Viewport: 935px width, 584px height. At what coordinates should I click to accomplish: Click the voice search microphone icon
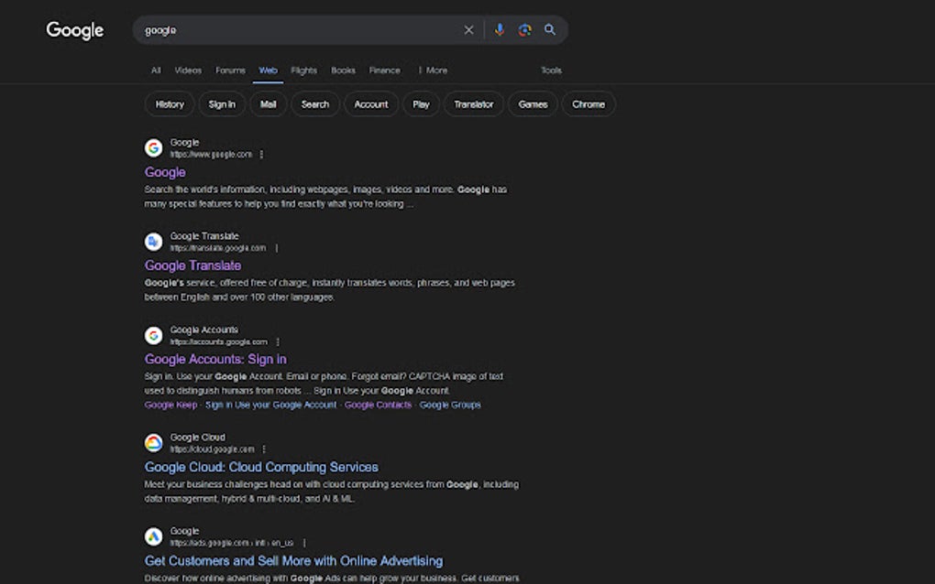pos(499,29)
